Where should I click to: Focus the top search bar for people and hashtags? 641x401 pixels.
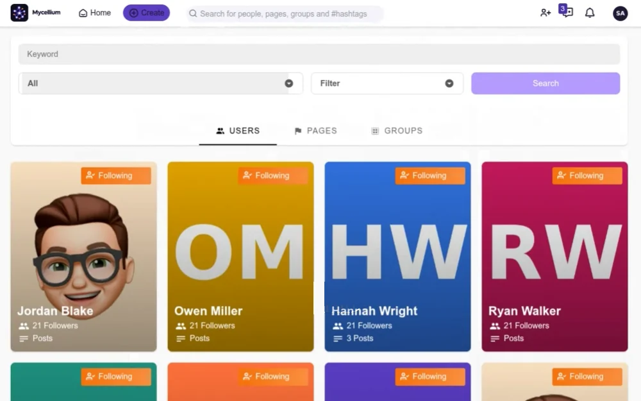[285, 14]
